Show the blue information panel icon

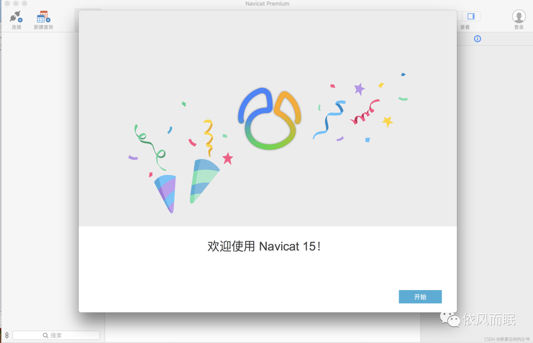478,39
